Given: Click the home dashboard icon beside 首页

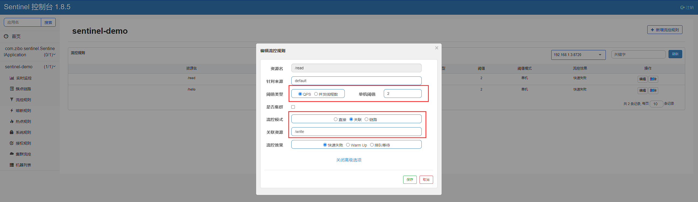Looking at the screenshot, I should click(6, 36).
